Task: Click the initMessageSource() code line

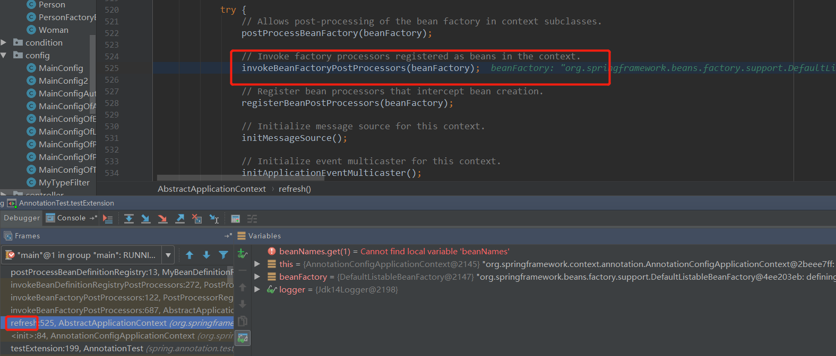Action: click(294, 138)
